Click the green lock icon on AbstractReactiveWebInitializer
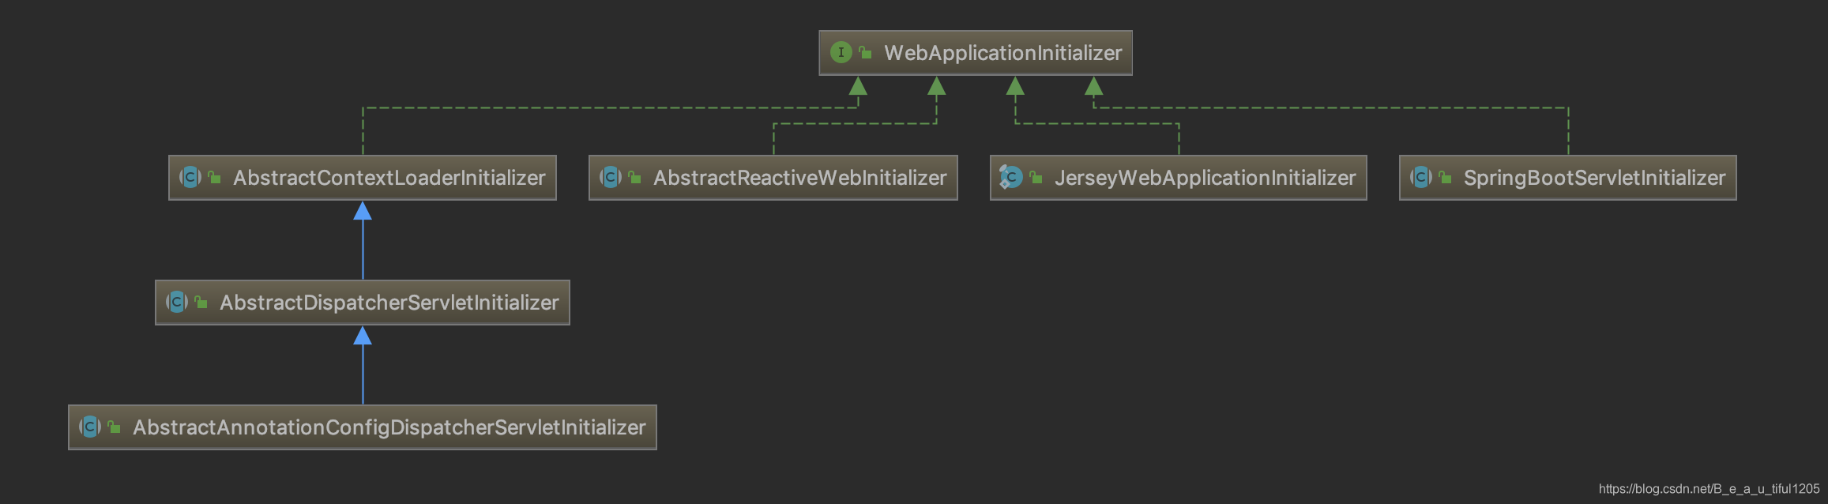Image resolution: width=1828 pixels, height=504 pixels. tap(635, 178)
